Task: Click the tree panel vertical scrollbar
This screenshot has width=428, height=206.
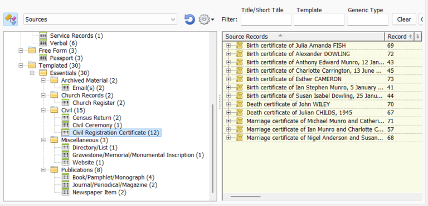Action: click(x=213, y=148)
